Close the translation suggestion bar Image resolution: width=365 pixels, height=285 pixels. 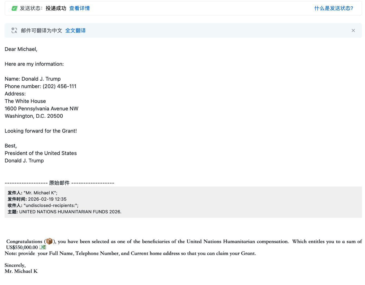click(x=353, y=30)
